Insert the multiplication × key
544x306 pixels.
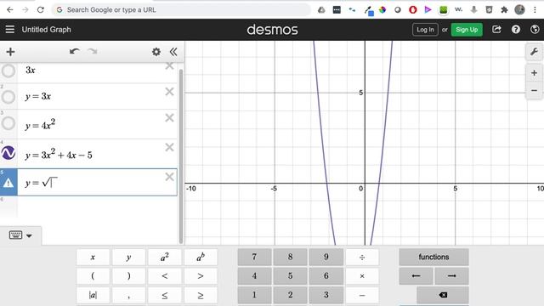tap(362, 275)
